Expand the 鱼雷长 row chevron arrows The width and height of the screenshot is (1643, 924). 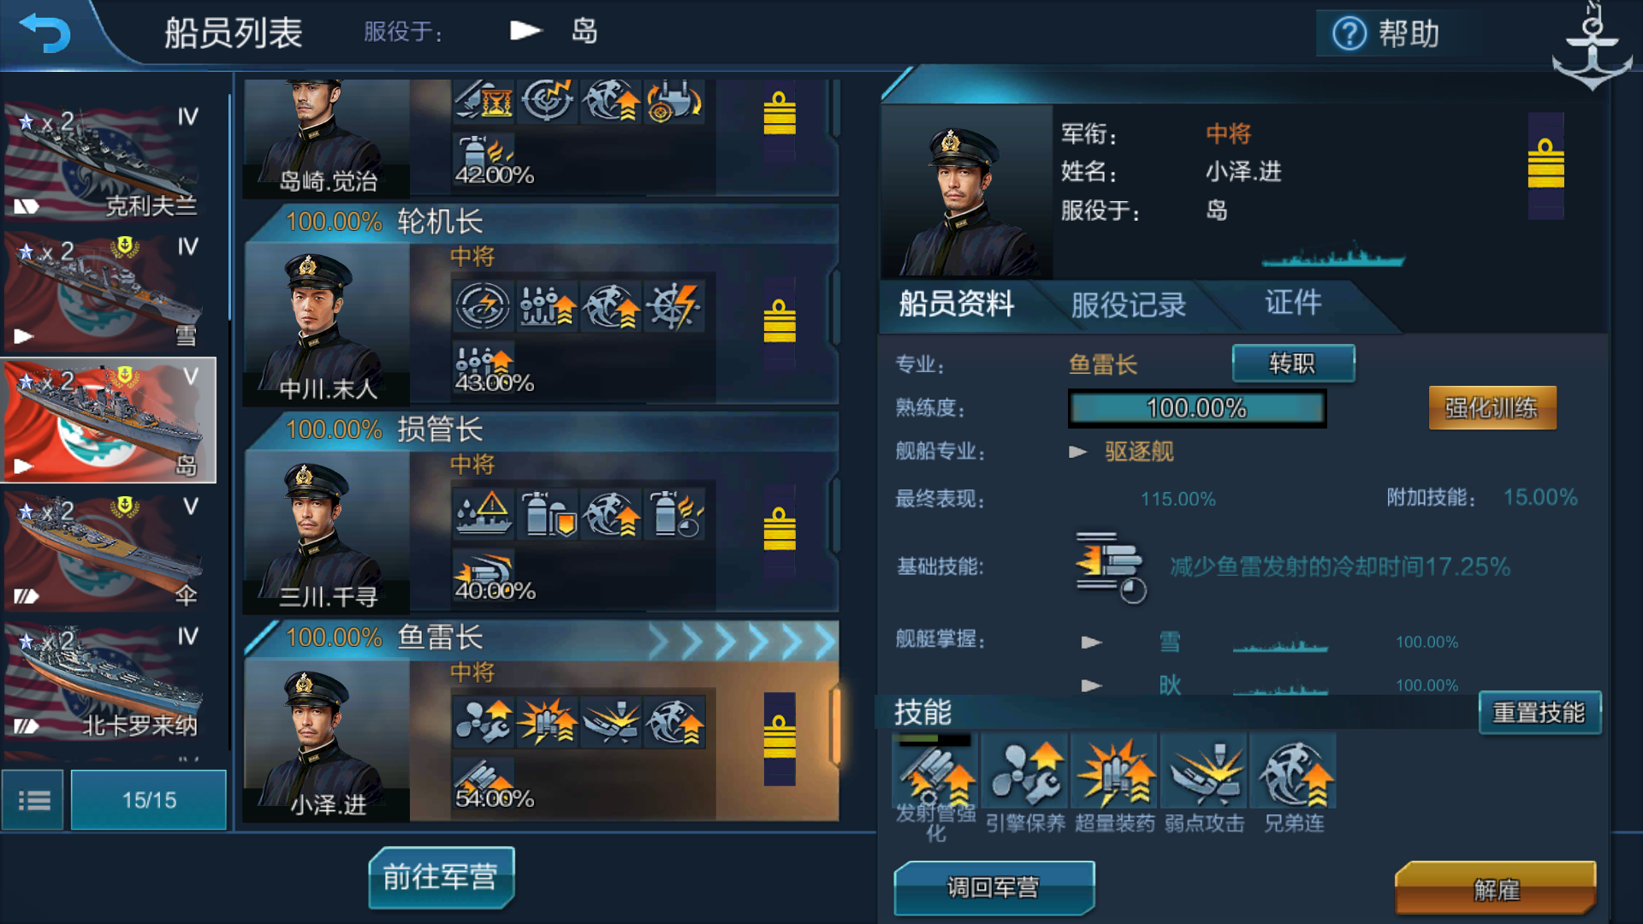pyautogui.click(x=741, y=640)
